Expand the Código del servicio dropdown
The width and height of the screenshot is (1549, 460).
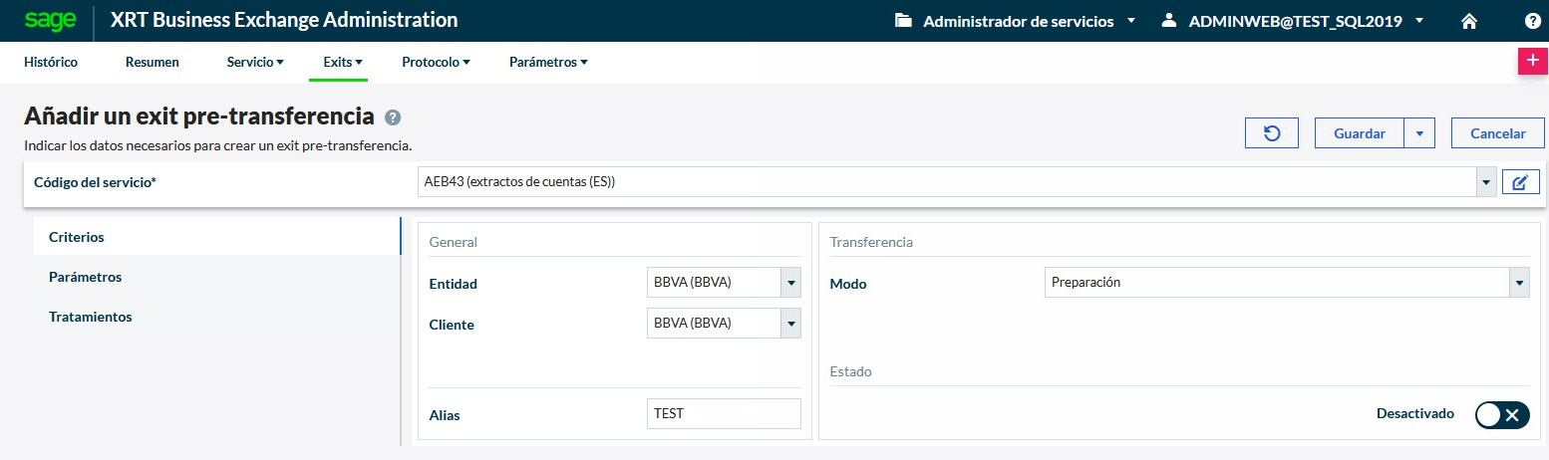(1486, 182)
